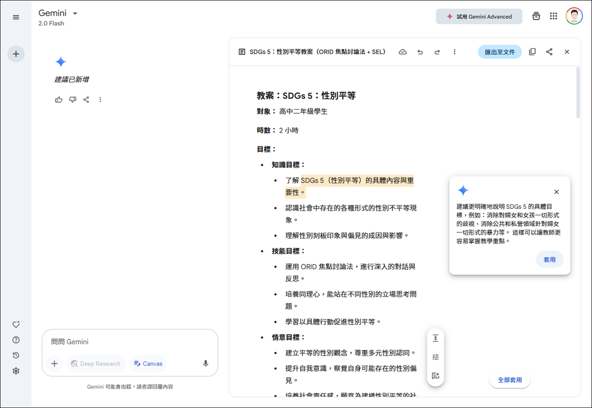Click the 試用 Gemini Advanced button
Image resolution: width=592 pixels, height=408 pixels.
tap(479, 17)
